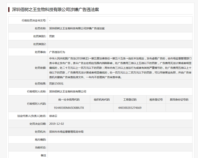Select the 处罚名称 value text
Viewport: 198px width, 158px height.
click(77, 28)
